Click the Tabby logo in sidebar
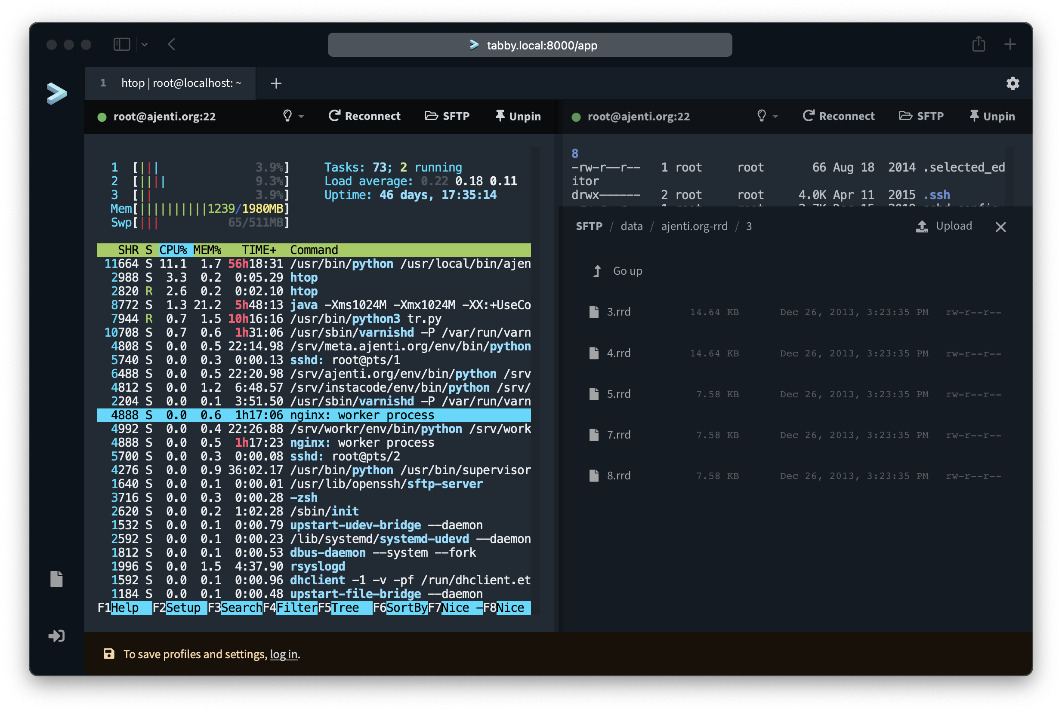Image resolution: width=1062 pixels, height=712 pixels. 57,94
